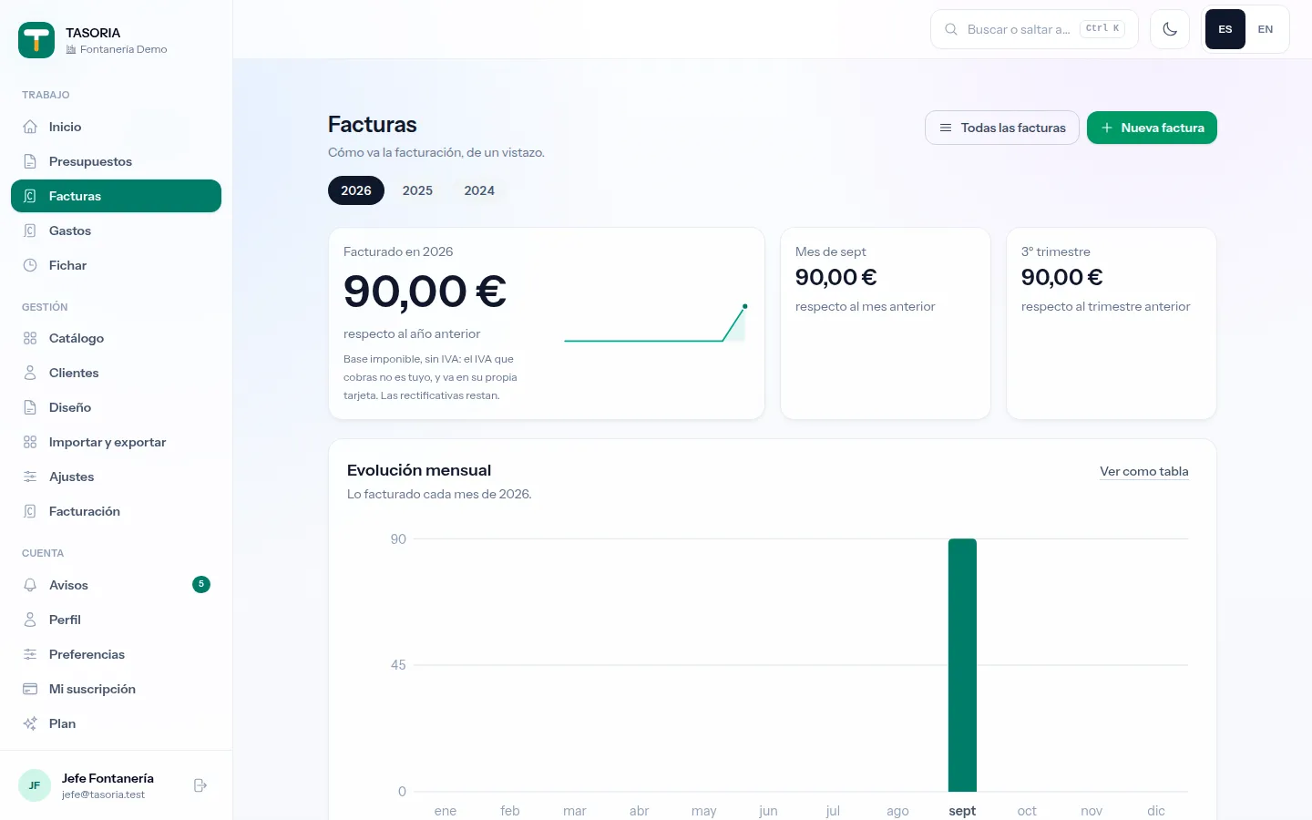Click the logout icon beside Jefe Fontanería
This screenshot has height=820, width=1312.
click(x=200, y=785)
